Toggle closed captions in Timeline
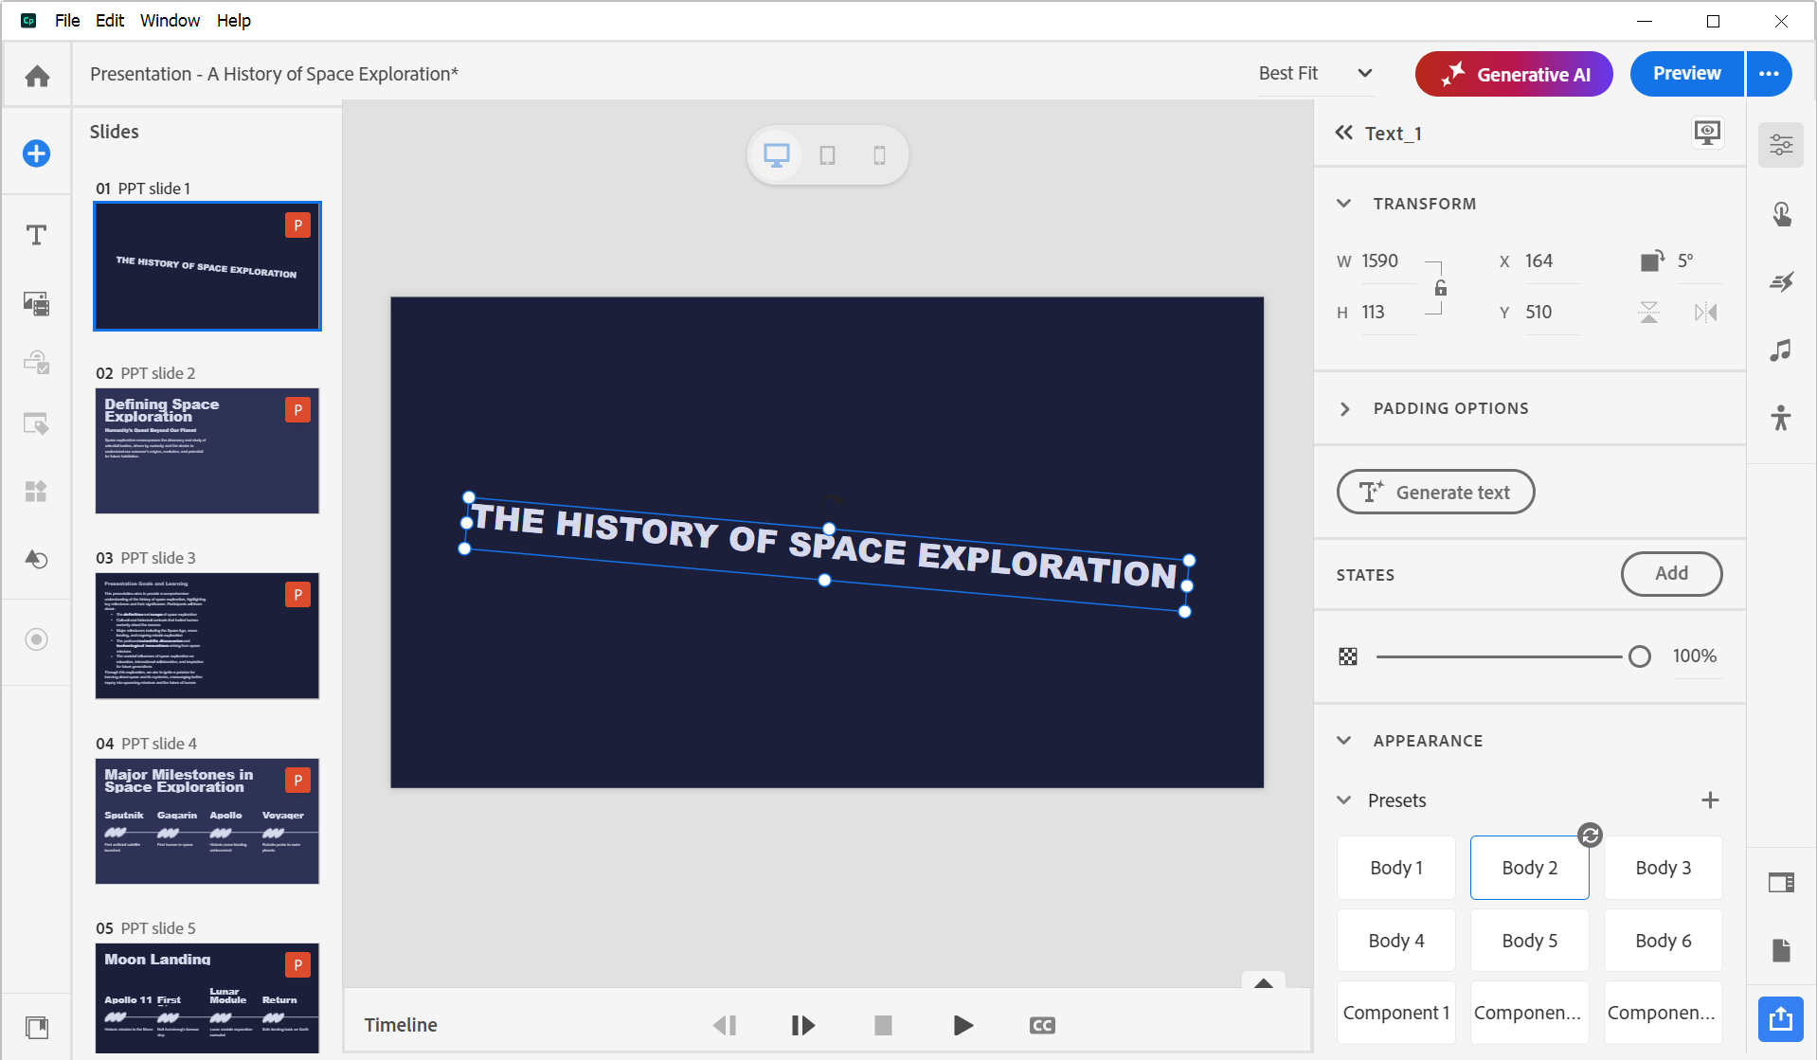The image size is (1817, 1060). 1042,1025
